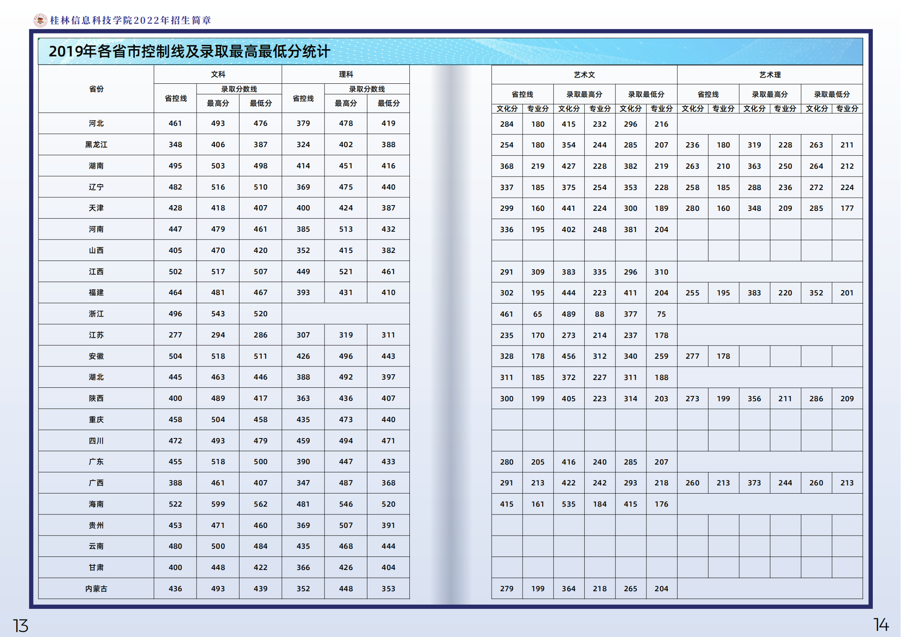Select the 天津 province row label
Image resolution: width=901 pixels, height=637 pixels.
coord(96,208)
